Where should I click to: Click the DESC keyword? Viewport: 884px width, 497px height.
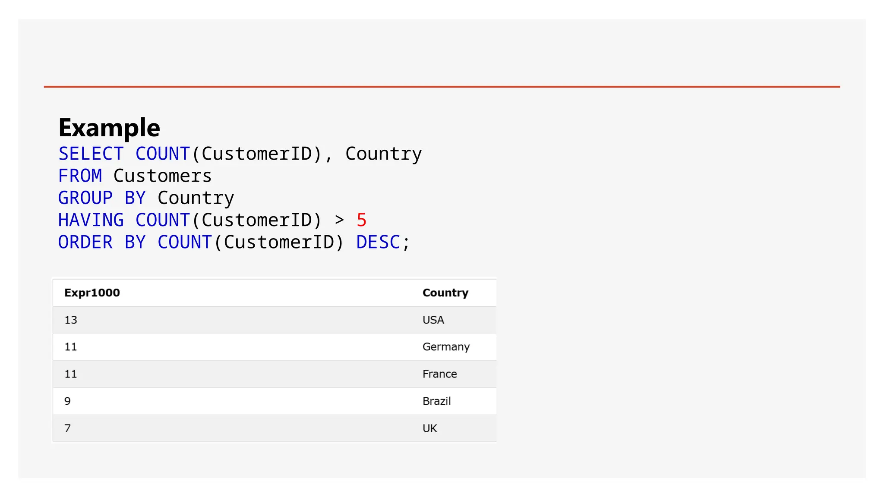[x=378, y=242]
